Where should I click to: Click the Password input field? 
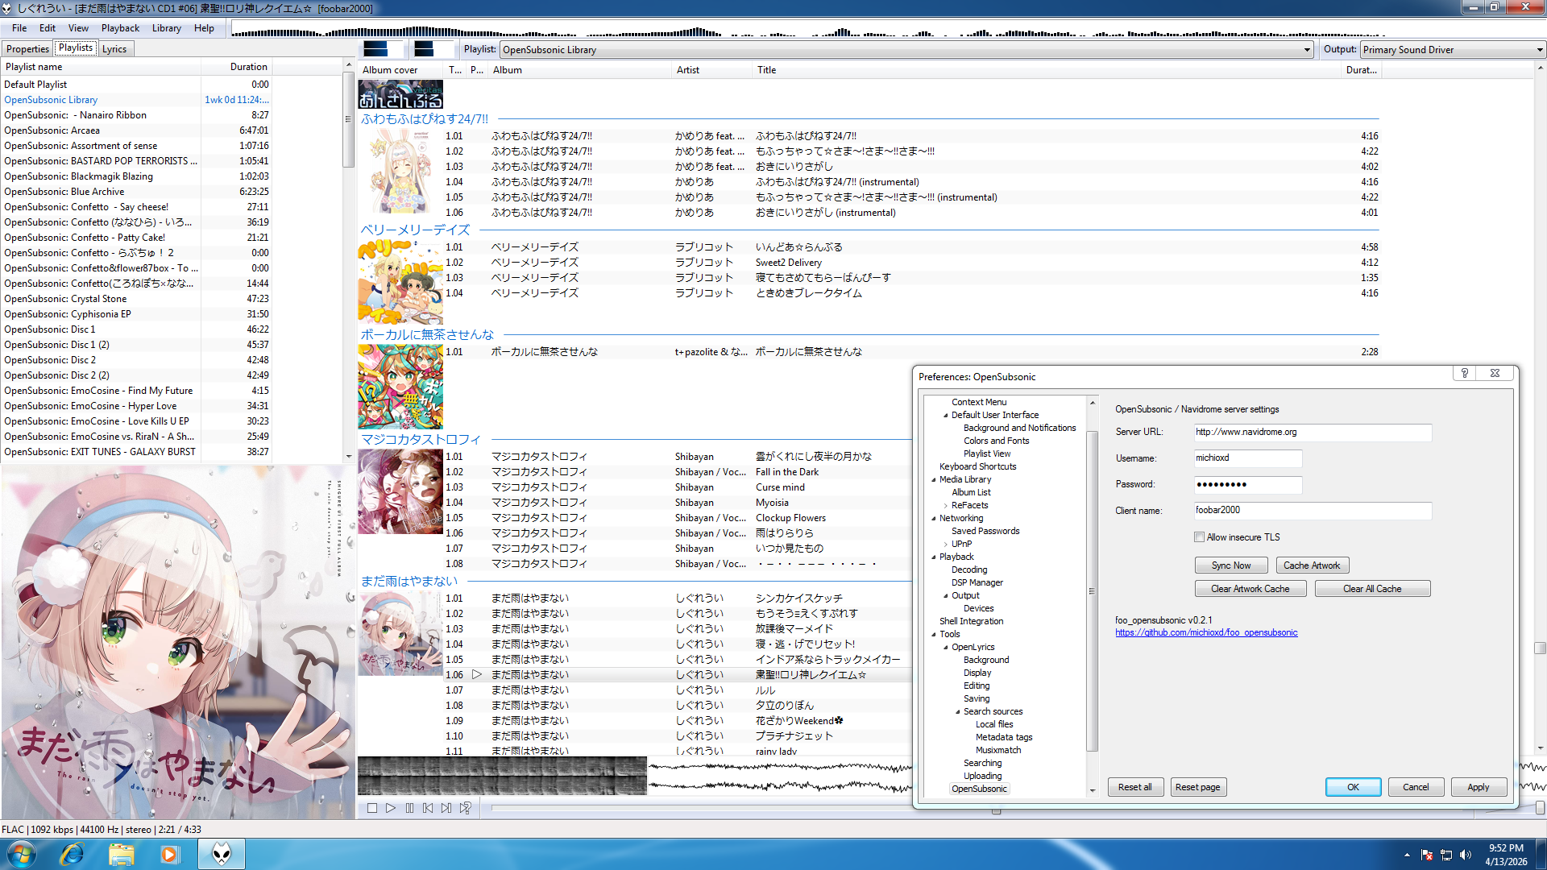(1247, 484)
